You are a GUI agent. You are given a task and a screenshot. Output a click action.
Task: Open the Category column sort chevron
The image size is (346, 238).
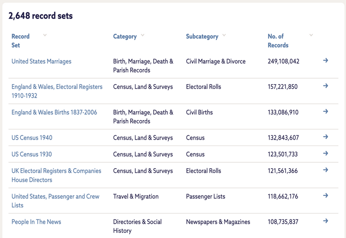143,35
